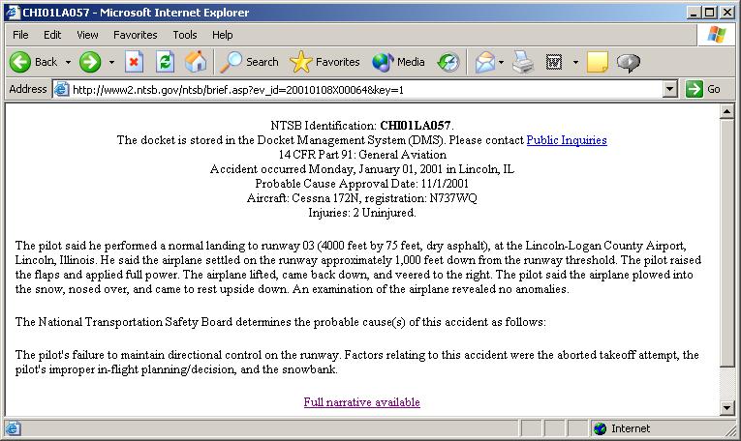
Task: Minimize the Internet Explorer window
Action: 694,13
